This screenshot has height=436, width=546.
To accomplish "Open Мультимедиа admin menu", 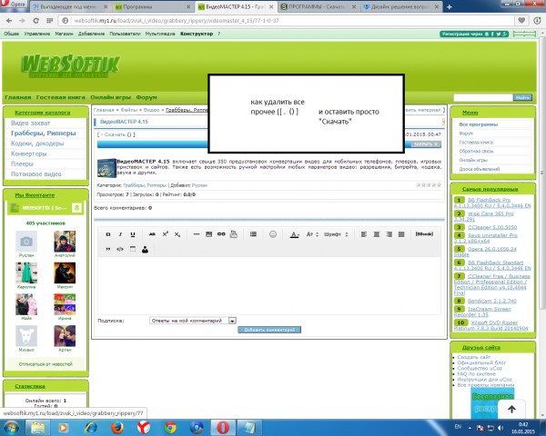I will pos(160,34).
